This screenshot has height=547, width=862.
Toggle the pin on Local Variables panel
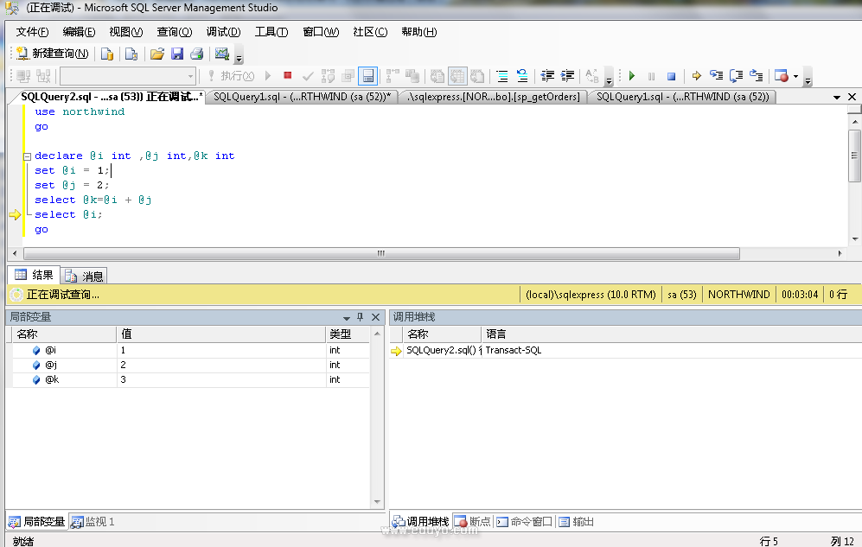point(361,317)
